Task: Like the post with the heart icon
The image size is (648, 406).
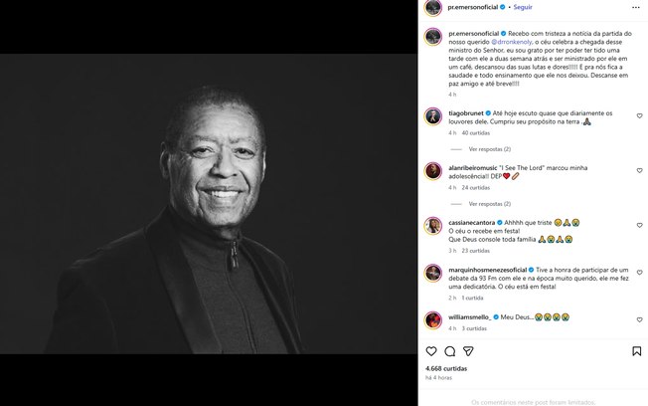Action: click(x=431, y=351)
